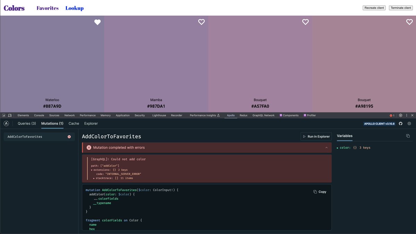Click the error X icon in banner
Screen dimensions: 416x234
pos(89,148)
